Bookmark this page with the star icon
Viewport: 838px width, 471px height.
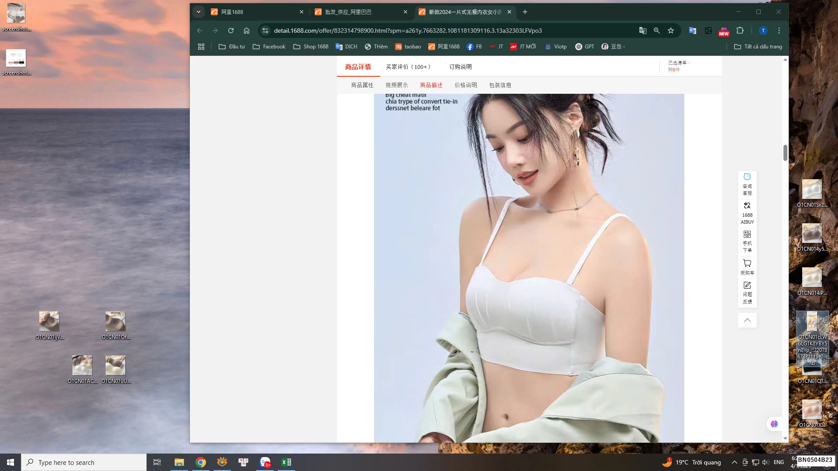(671, 31)
